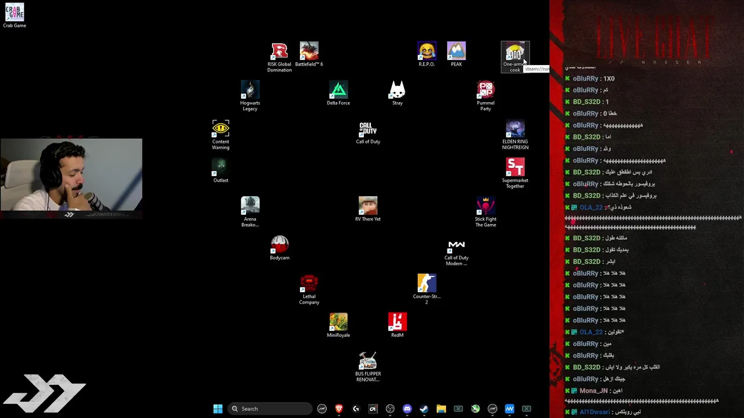The height and width of the screenshot is (418, 744).
Task: Open Steam from the taskbar
Action: [x=424, y=409]
